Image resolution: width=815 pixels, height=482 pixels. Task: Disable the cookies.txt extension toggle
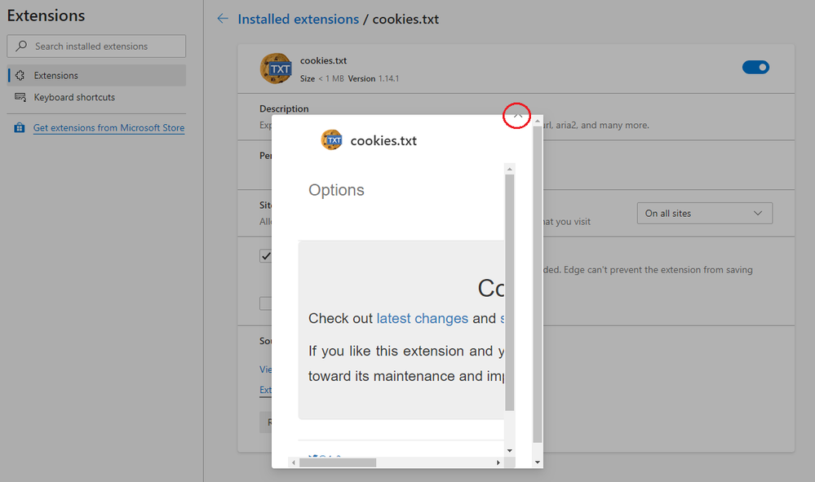(755, 68)
